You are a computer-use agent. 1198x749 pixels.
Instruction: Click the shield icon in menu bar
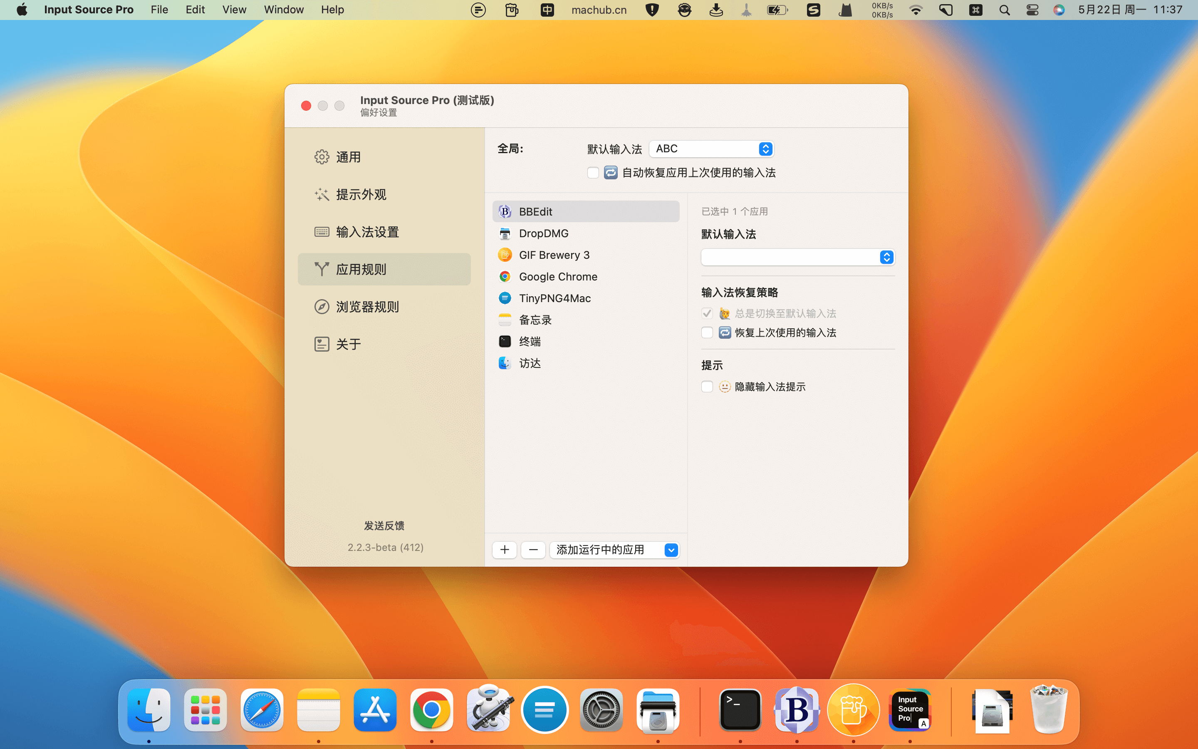(653, 10)
